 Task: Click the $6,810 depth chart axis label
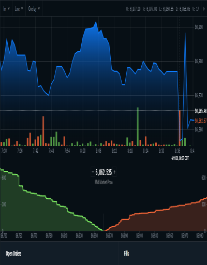pos(64,235)
